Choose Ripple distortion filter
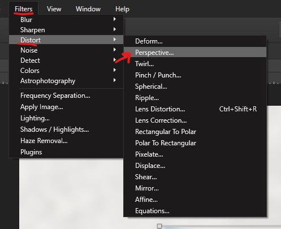The image size is (281, 229). point(195,98)
